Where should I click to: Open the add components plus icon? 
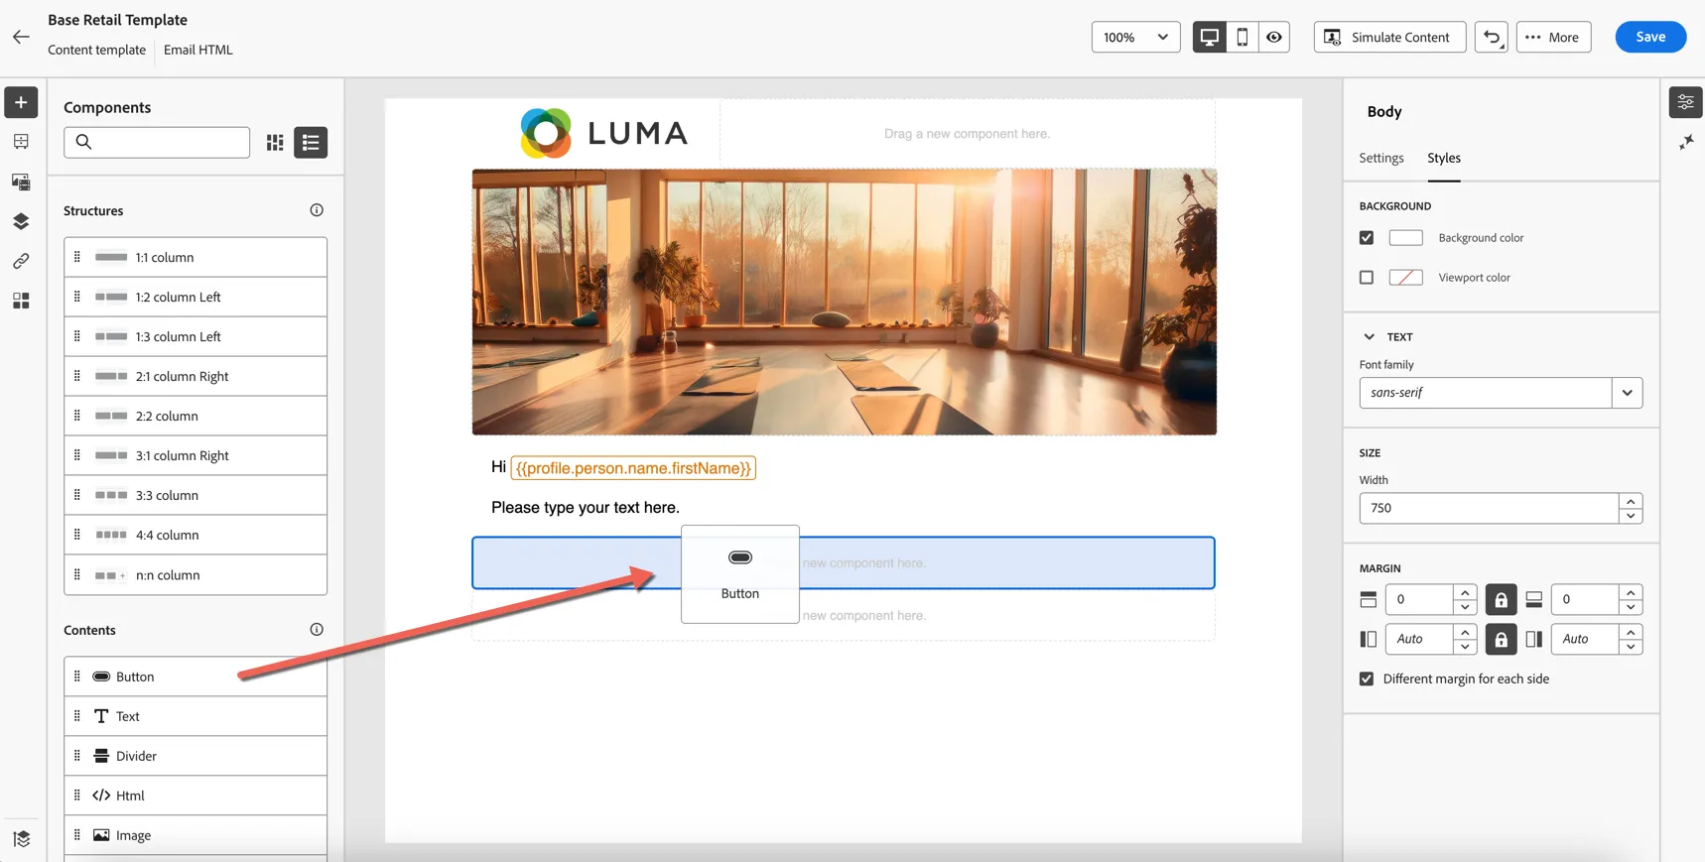pyautogui.click(x=21, y=102)
